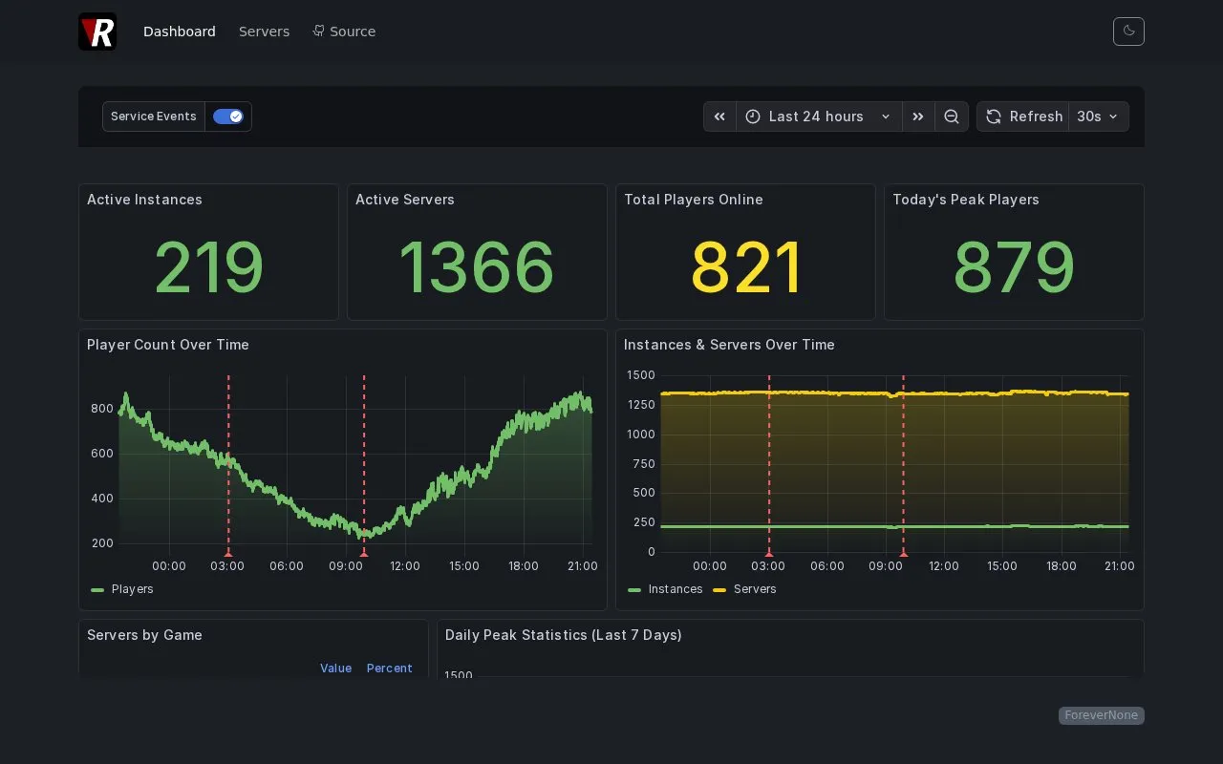Click the 1366 active servers value
Screen dimensions: 1223x764
coord(477,268)
